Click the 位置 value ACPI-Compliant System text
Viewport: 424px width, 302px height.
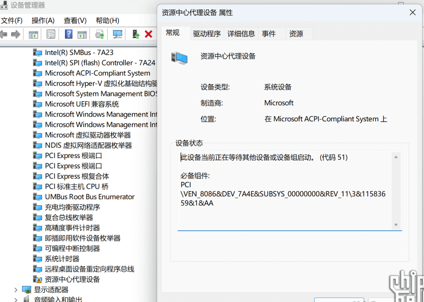click(x=326, y=119)
